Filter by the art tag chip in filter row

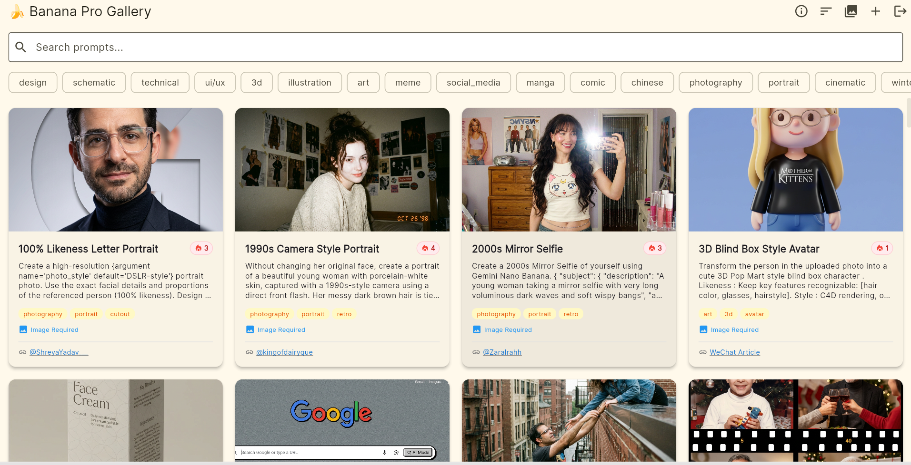(x=363, y=83)
